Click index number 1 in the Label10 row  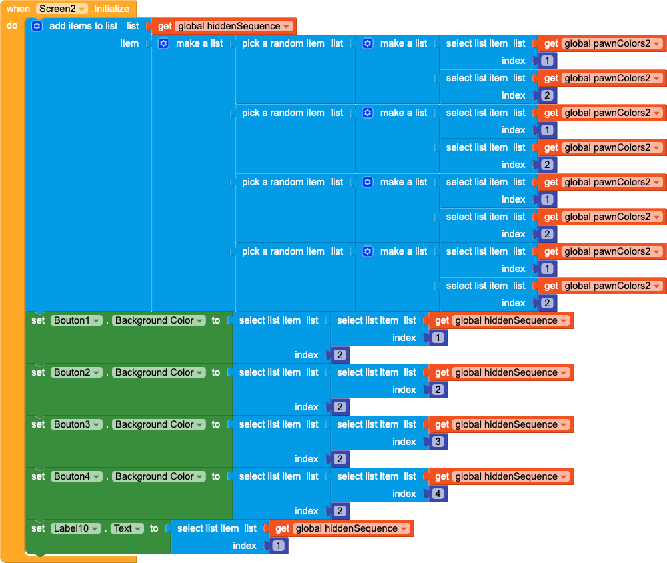pyautogui.click(x=278, y=546)
